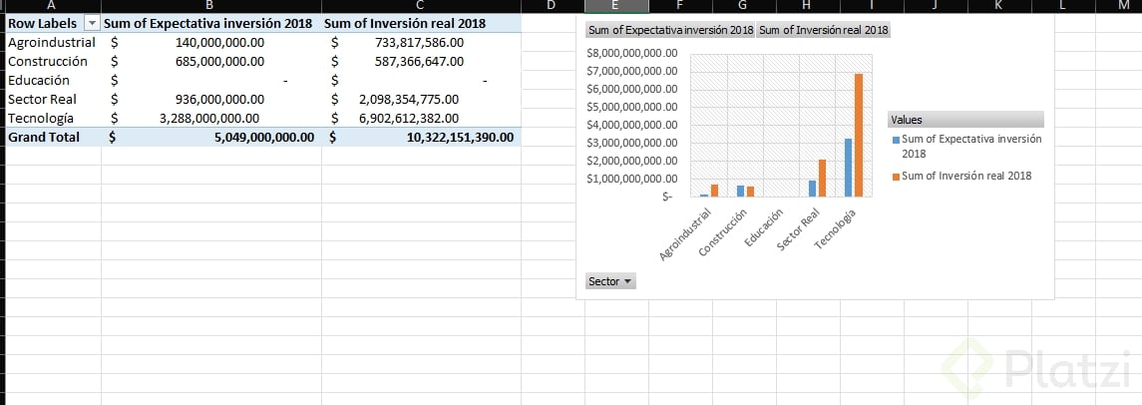Select column header B
The image size is (1142, 405).
(211, 6)
